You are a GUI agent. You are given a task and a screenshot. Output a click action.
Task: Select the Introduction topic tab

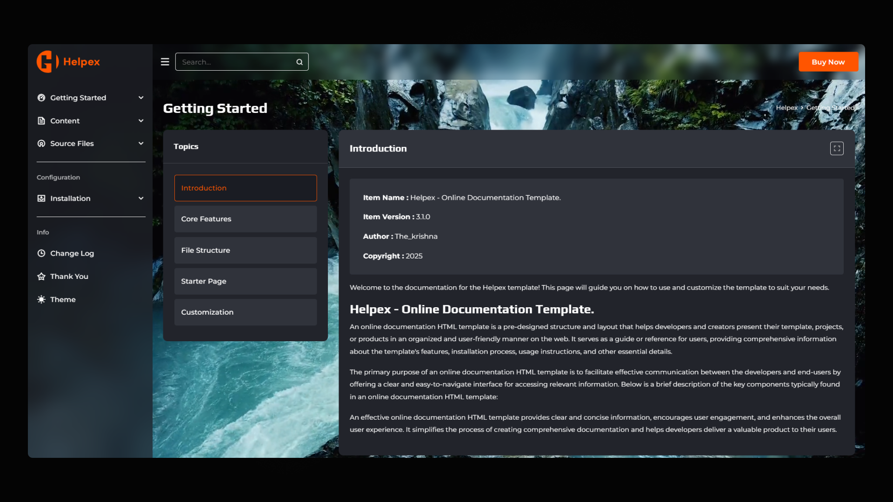246,188
